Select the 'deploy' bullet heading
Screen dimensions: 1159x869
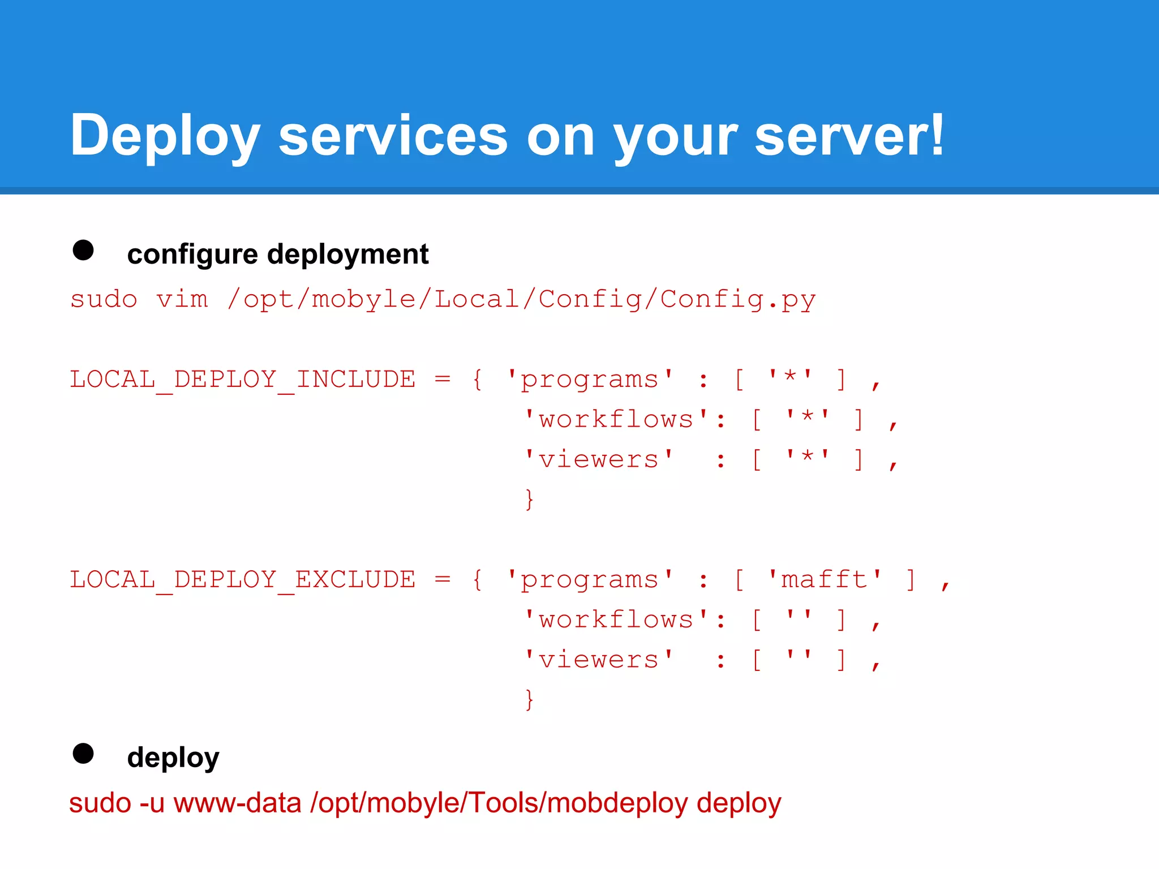coord(173,758)
